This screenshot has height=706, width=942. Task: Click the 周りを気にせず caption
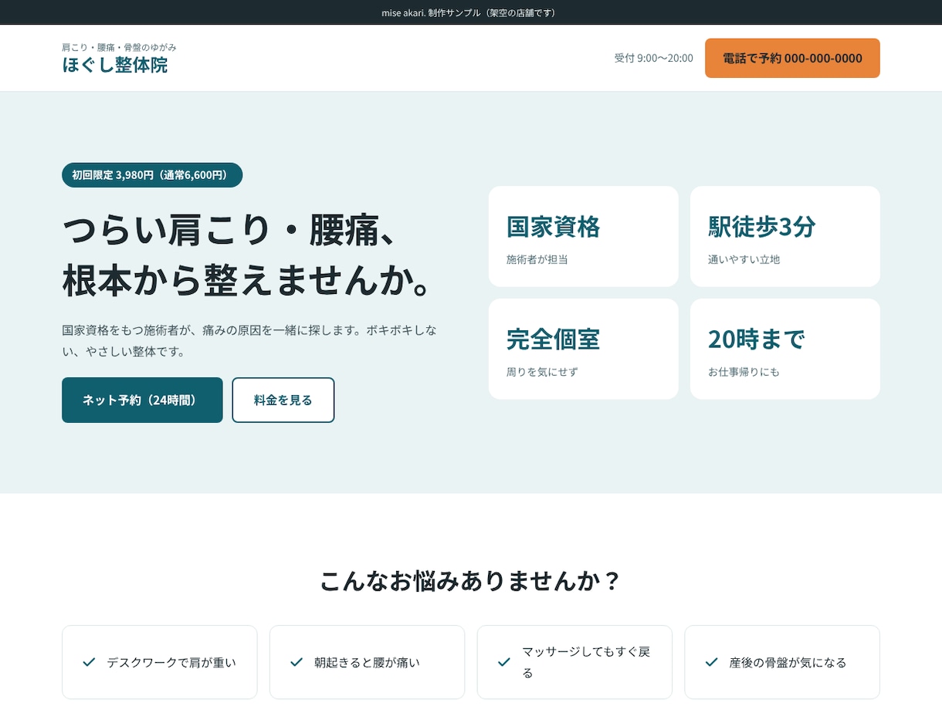point(542,372)
